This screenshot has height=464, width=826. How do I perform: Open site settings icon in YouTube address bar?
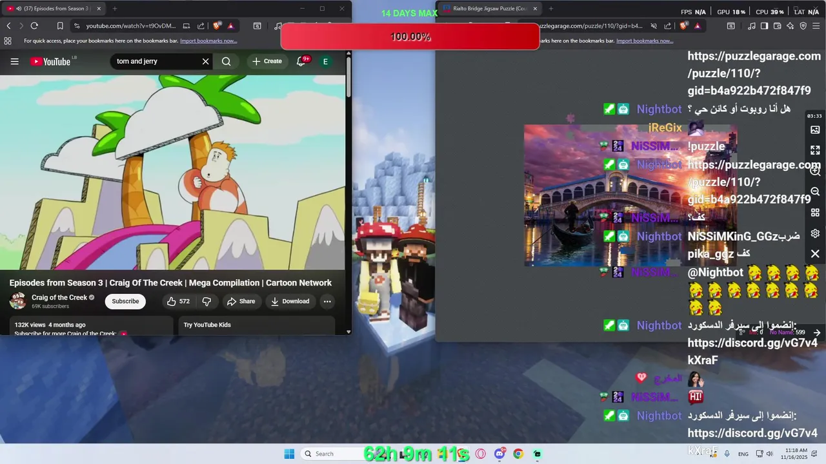[x=77, y=26]
